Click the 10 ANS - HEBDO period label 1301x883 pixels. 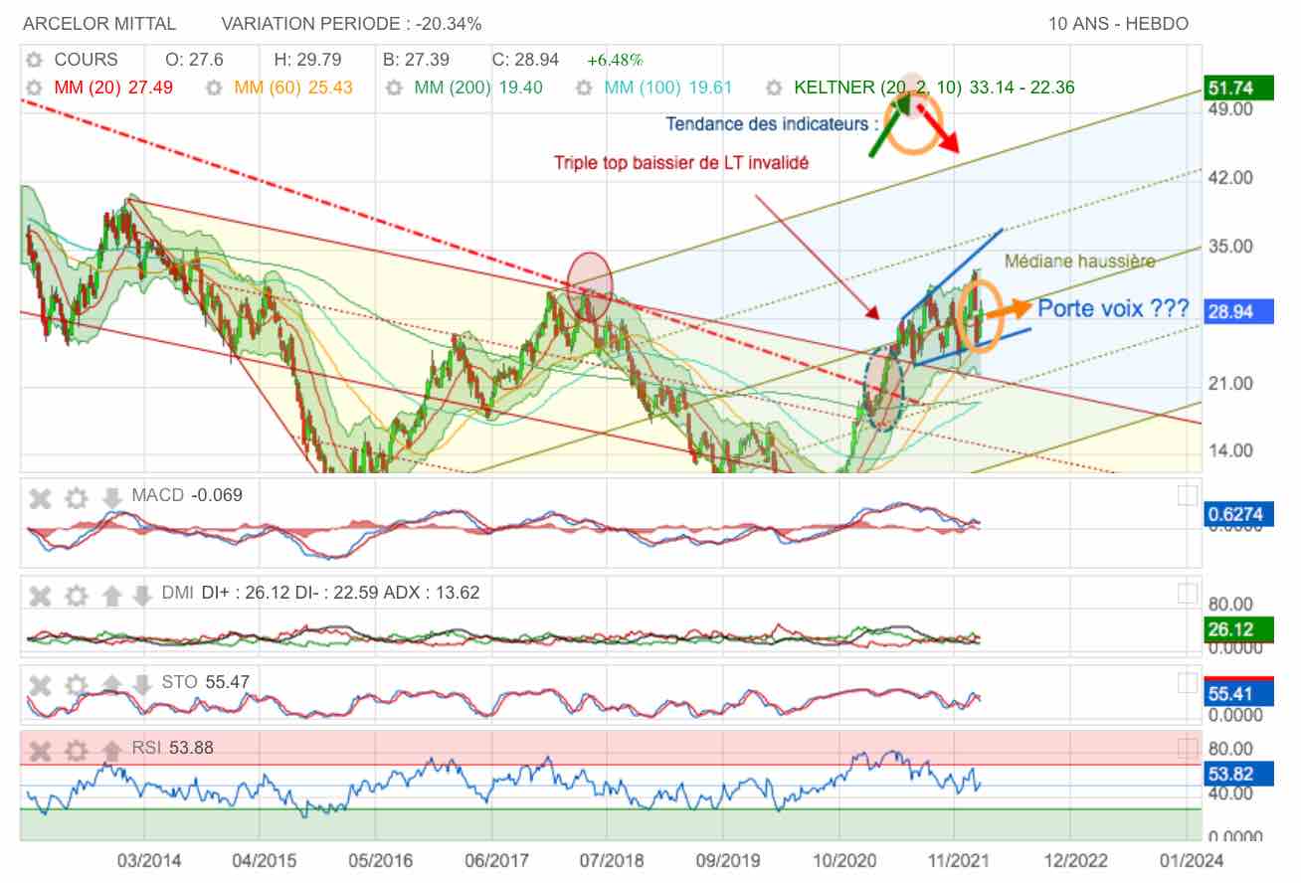click(1118, 24)
